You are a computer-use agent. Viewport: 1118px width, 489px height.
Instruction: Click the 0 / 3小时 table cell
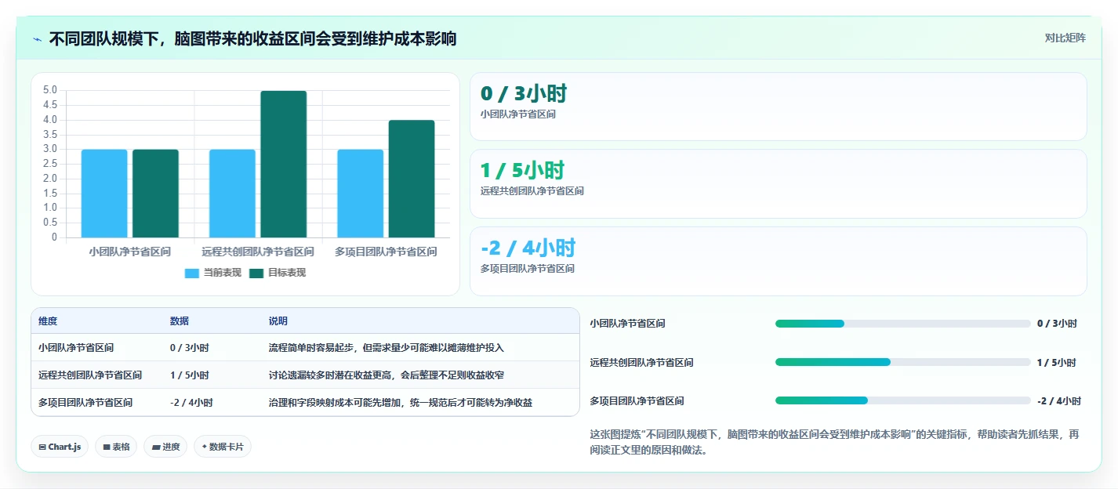click(x=189, y=348)
